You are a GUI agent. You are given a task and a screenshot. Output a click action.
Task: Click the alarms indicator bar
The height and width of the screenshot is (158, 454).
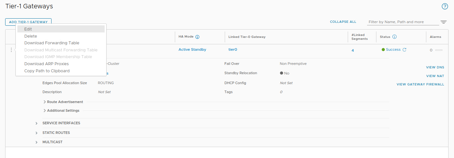[x=439, y=50]
